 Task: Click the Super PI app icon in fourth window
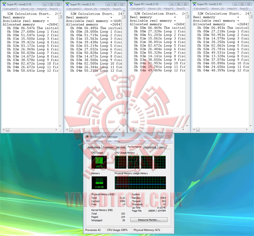pos(194,4)
